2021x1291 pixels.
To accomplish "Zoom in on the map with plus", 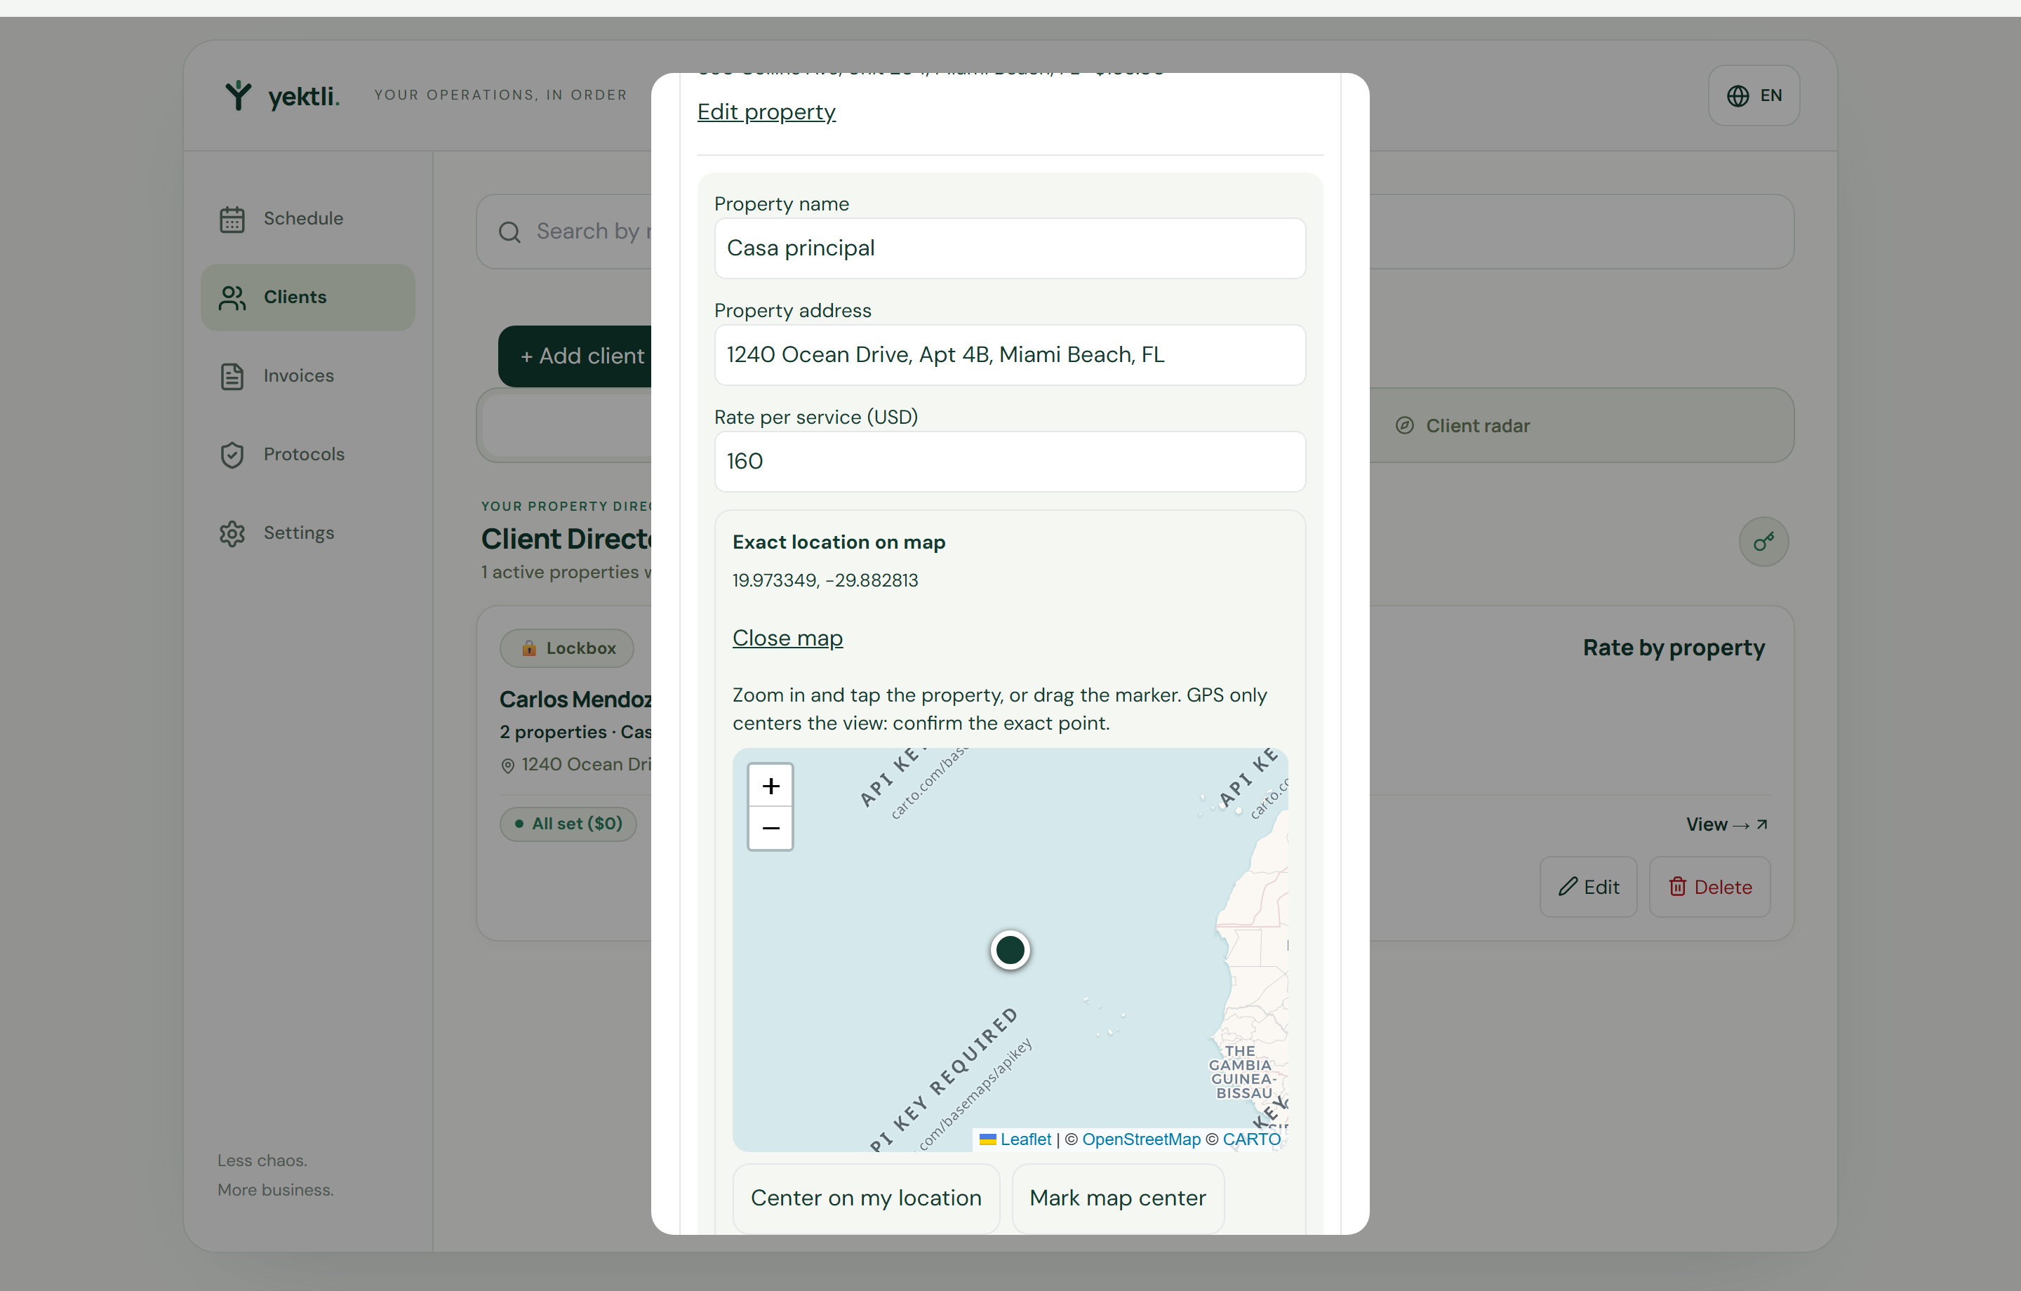I will 771,786.
